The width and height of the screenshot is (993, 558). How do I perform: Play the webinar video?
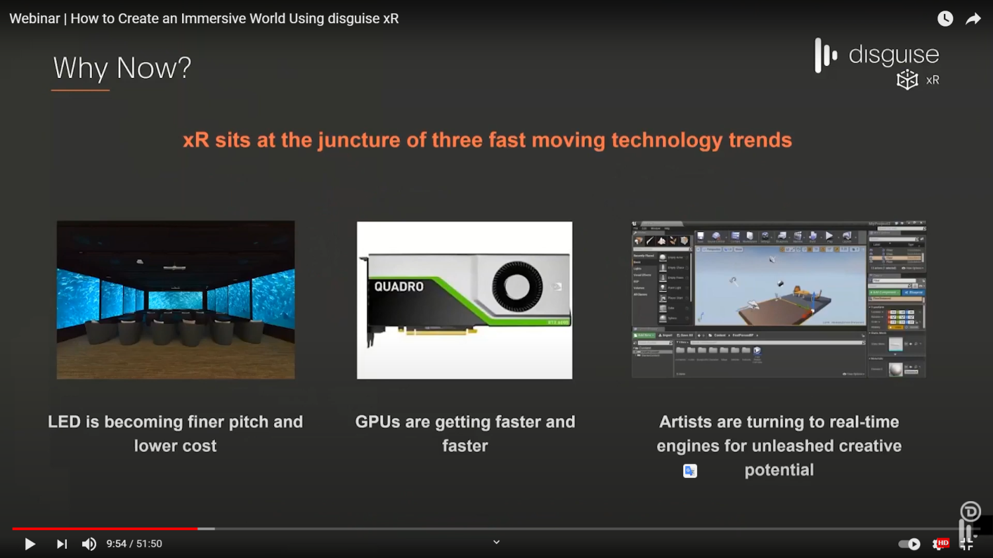pos(30,544)
